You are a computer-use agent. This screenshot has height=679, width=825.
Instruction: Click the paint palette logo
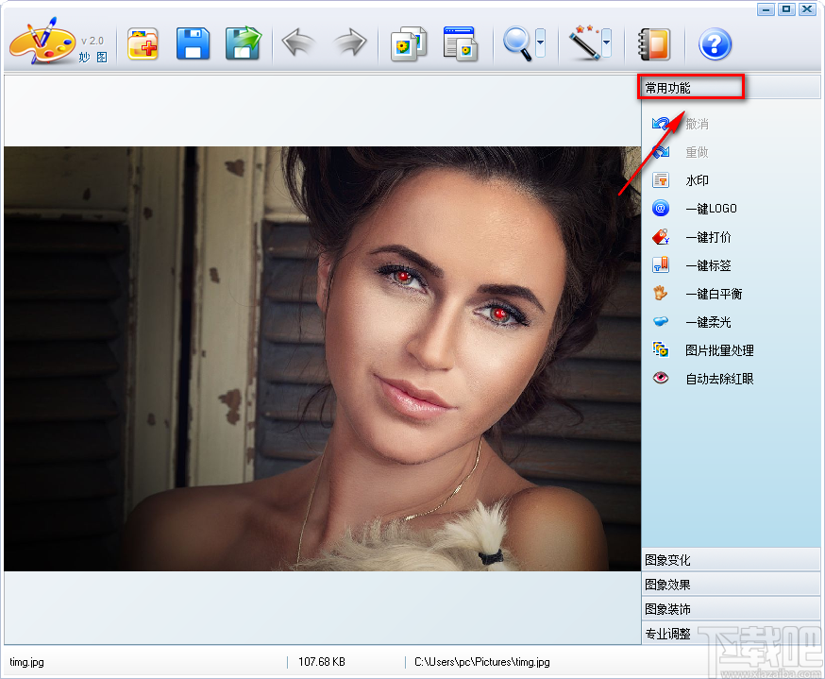(x=42, y=41)
